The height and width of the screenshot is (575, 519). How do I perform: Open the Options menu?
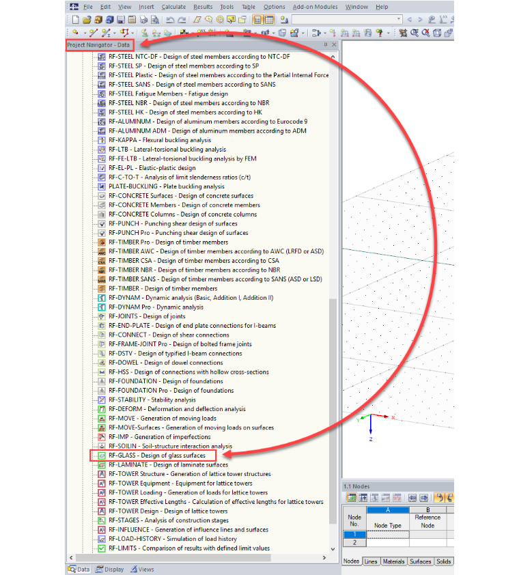point(274,7)
